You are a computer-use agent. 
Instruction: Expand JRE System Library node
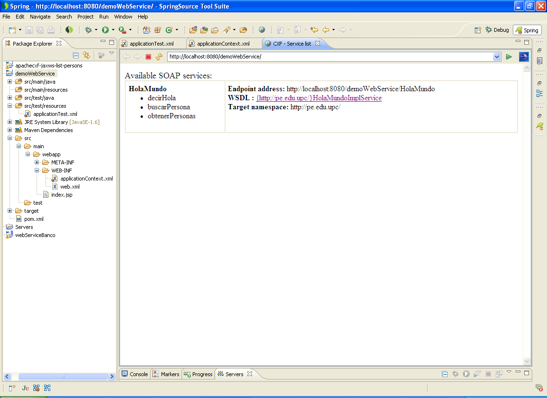pyautogui.click(x=10, y=122)
